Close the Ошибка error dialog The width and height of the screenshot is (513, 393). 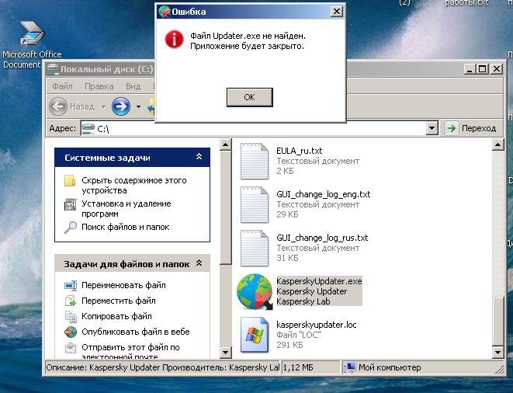pyautogui.click(x=336, y=12)
